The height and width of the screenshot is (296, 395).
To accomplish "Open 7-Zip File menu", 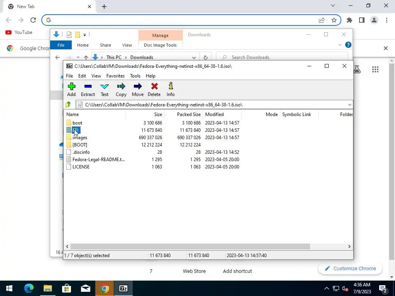I will point(69,76).
